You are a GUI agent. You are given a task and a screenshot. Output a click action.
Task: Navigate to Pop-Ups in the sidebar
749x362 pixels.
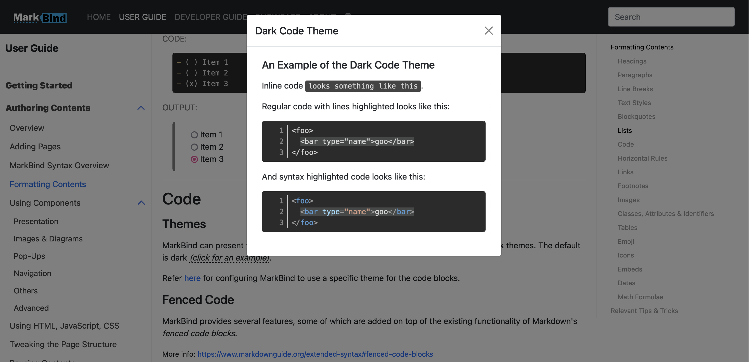click(x=29, y=256)
